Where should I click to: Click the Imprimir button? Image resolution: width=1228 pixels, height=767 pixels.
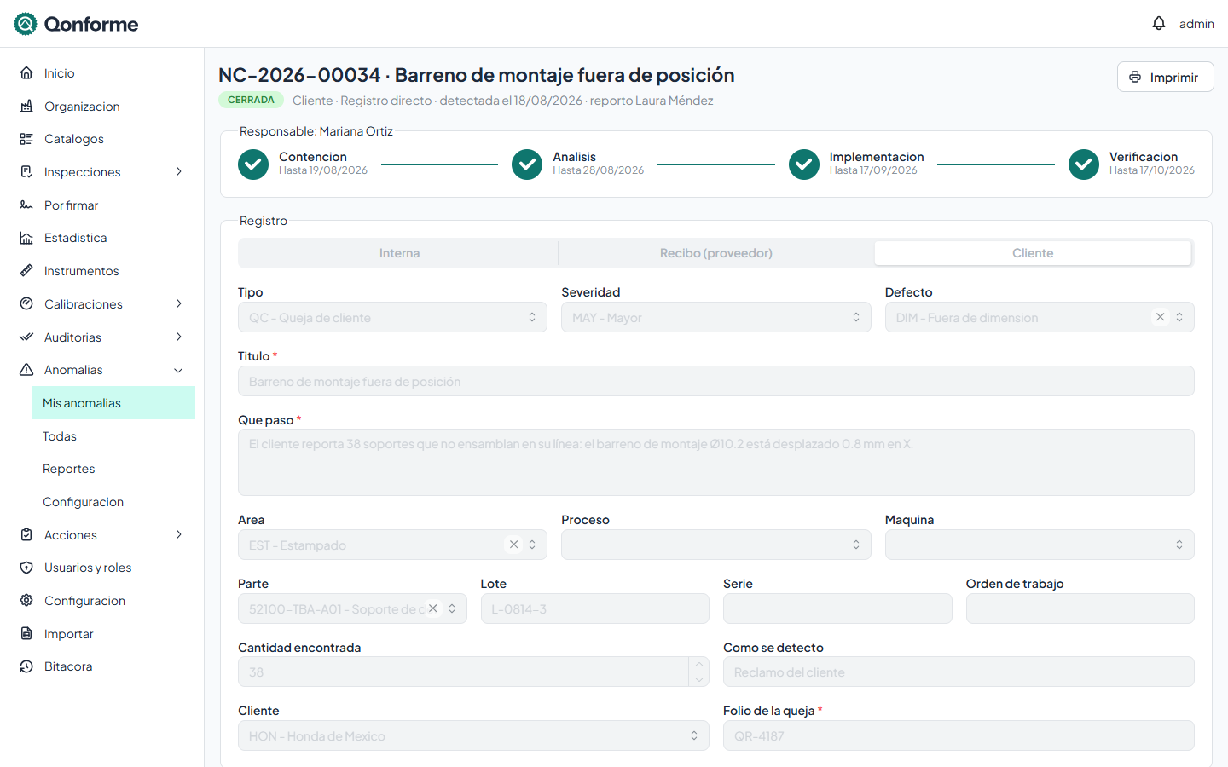pyautogui.click(x=1166, y=77)
